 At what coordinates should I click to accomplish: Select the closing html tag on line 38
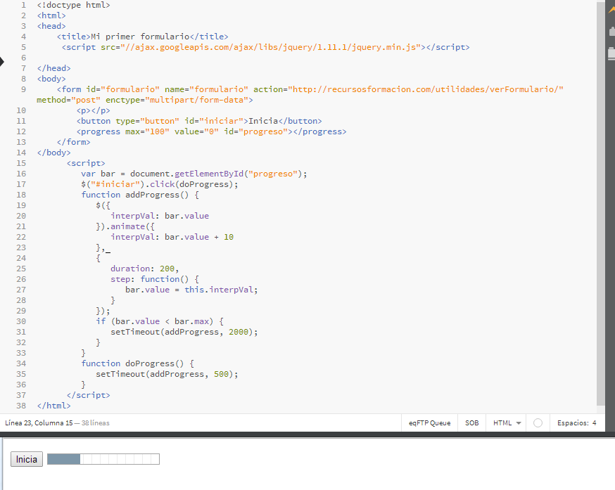(x=53, y=405)
